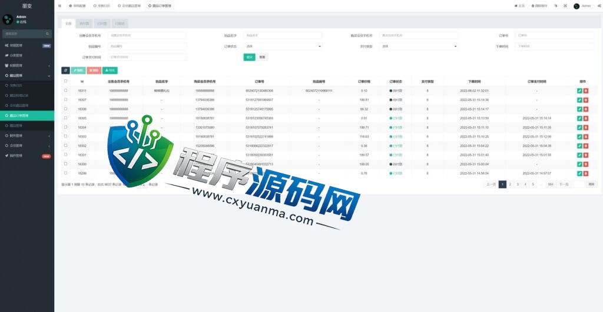Click the fullscreen icon in the top bar
The width and height of the screenshot is (603, 312).
pos(565,6)
